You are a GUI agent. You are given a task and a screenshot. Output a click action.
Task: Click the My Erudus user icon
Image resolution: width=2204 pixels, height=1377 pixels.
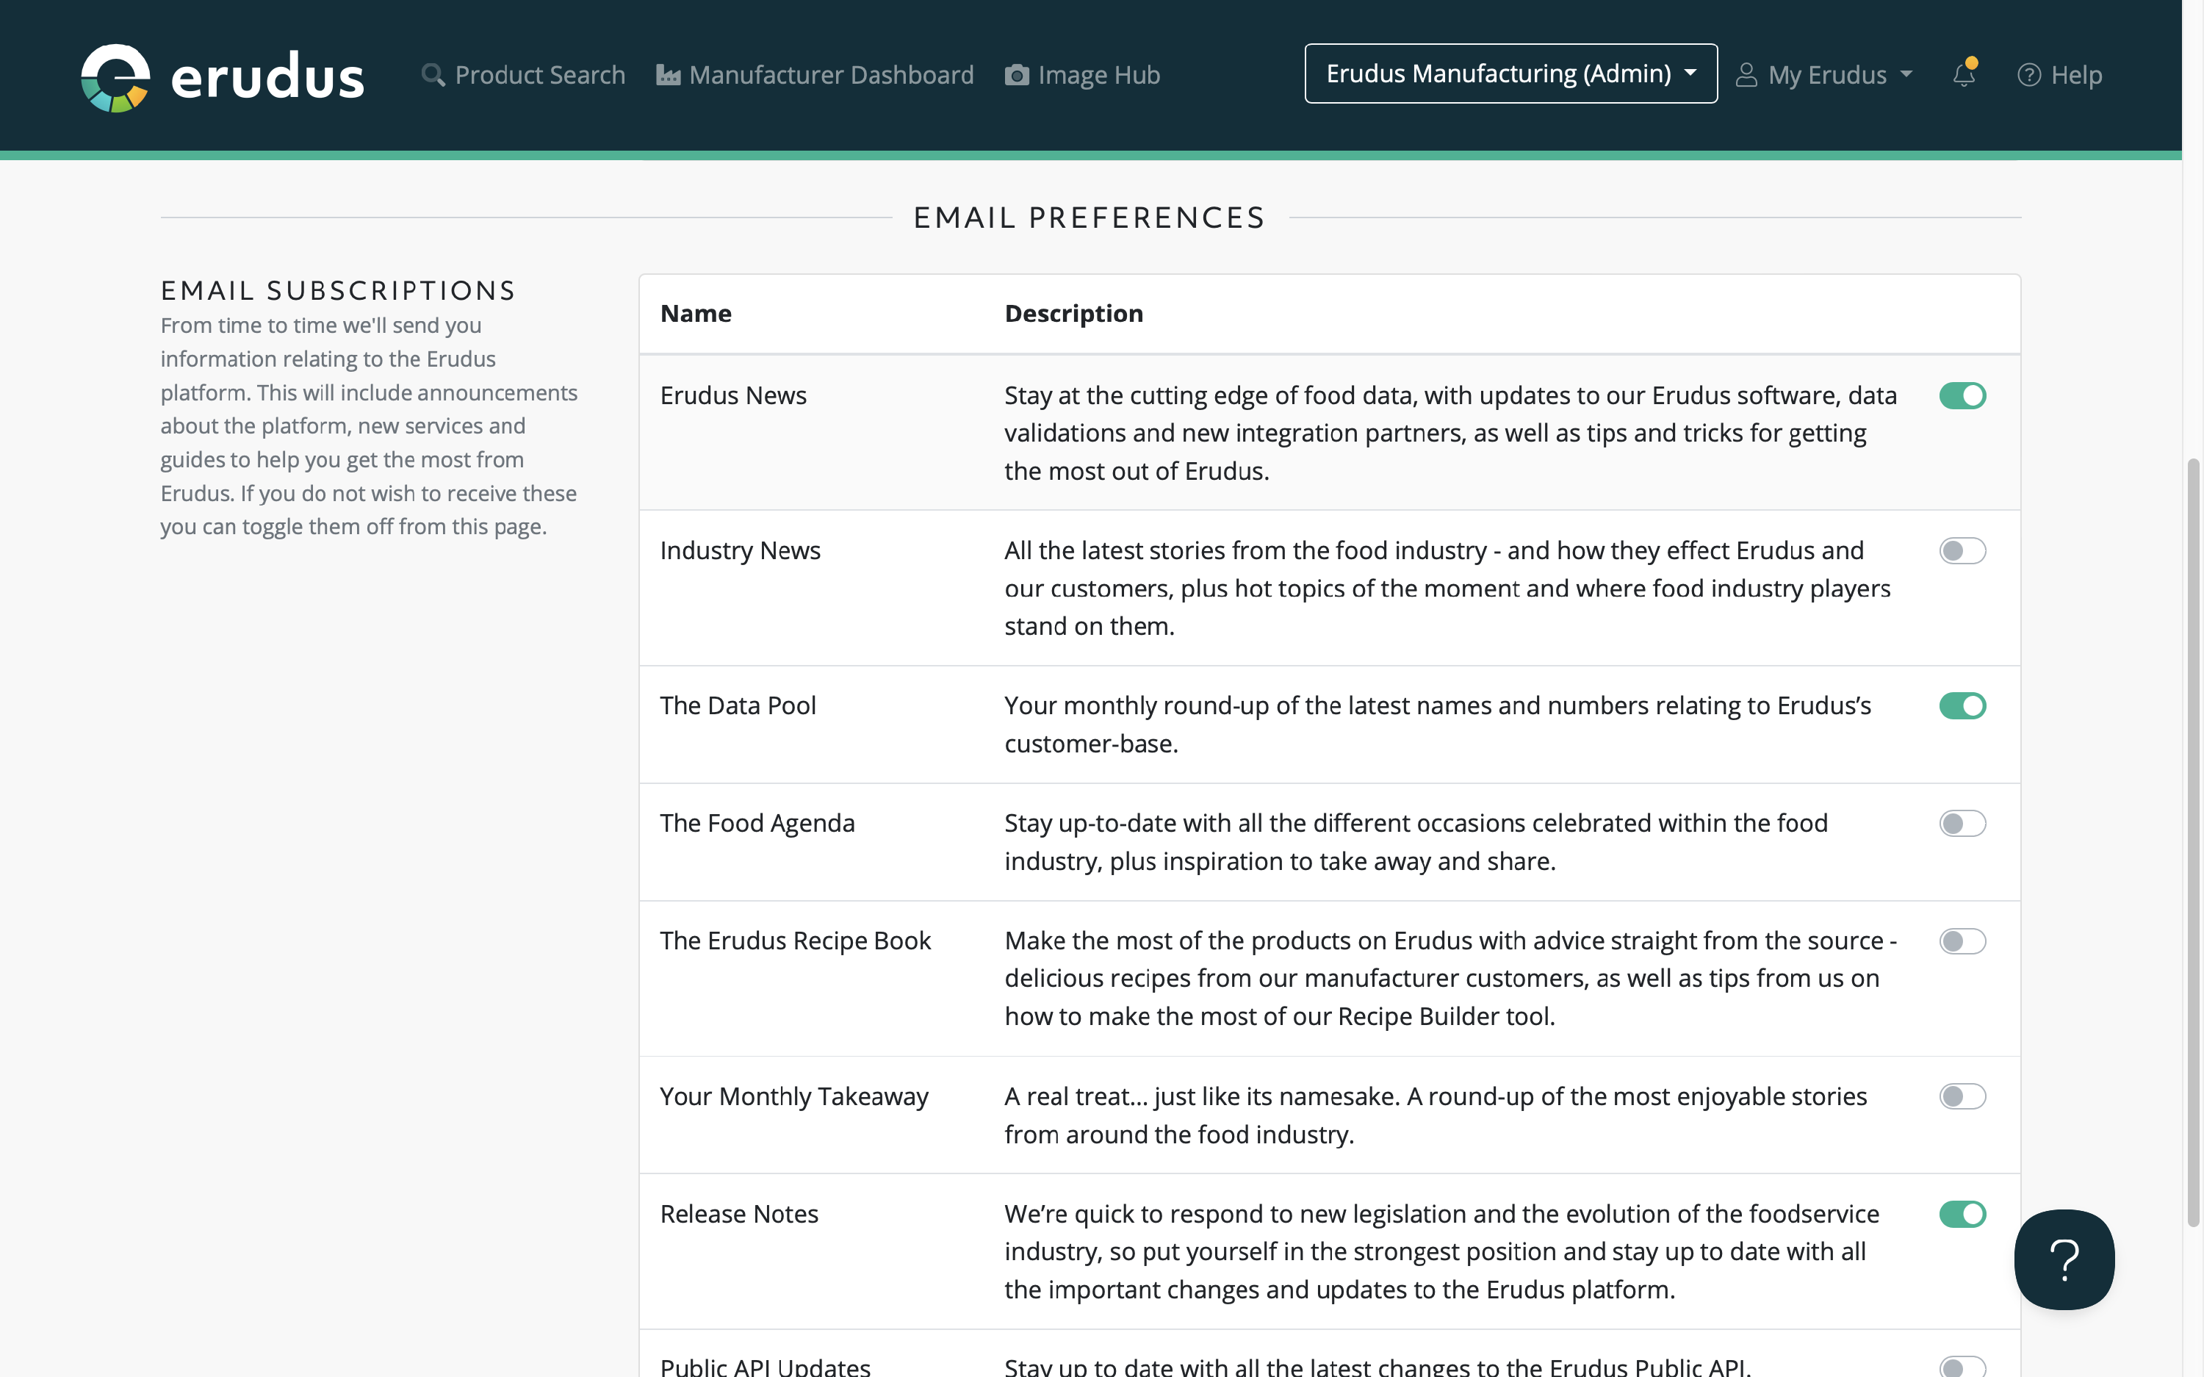pos(1745,75)
